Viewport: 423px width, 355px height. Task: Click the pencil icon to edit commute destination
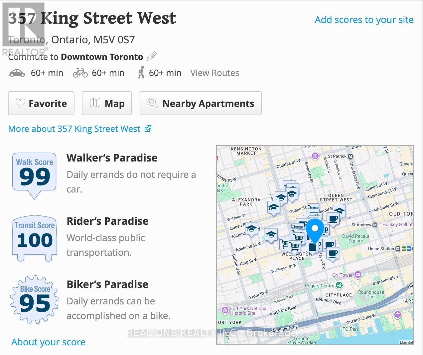coord(151,56)
